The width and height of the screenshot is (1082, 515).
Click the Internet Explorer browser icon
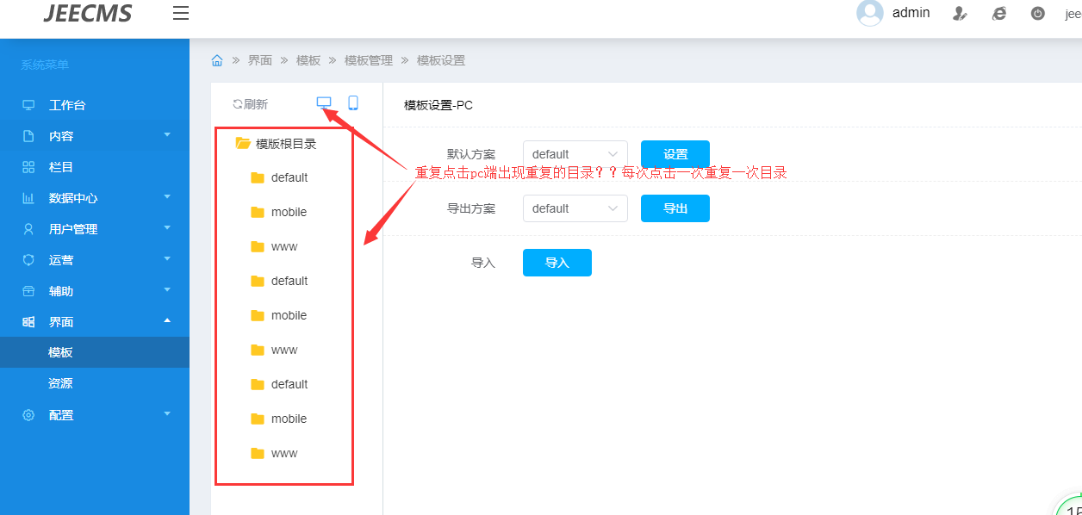(x=999, y=13)
